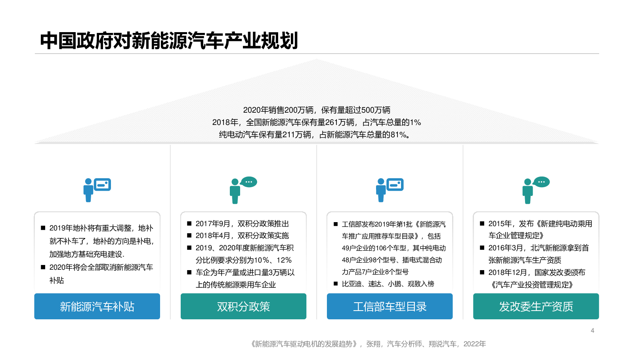Screen dimensions: 634x357
Task: Select the 发改委生产资质 green label
Action: pos(536,306)
